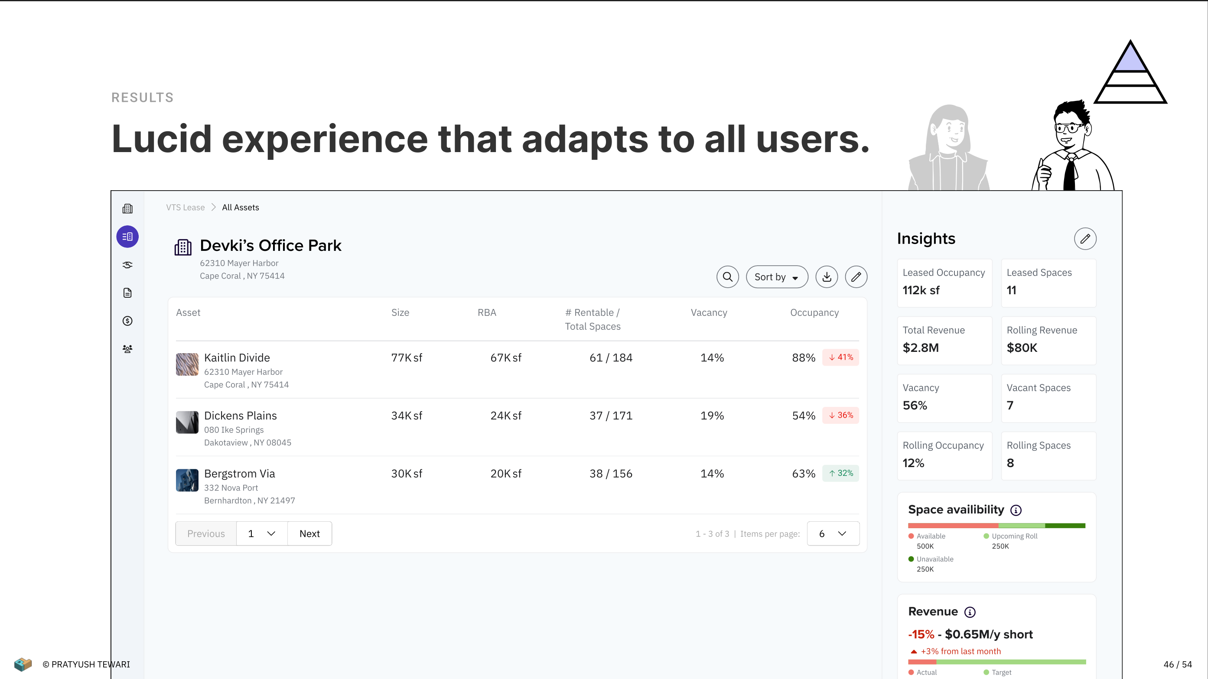Click the Kaitlin Divide asset thumbnail

(187, 364)
